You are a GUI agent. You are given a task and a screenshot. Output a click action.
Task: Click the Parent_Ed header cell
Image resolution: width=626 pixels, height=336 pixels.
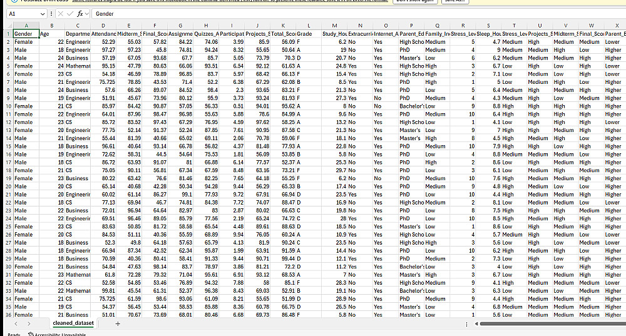click(x=411, y=34)
